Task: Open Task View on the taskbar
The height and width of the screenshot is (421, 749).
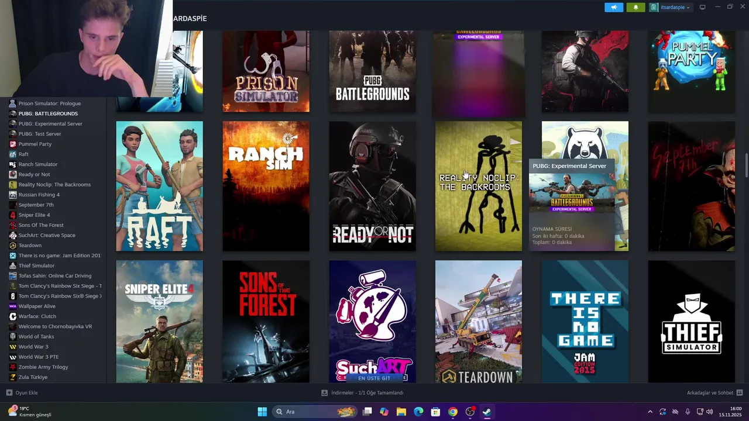Action: [367, 412]
